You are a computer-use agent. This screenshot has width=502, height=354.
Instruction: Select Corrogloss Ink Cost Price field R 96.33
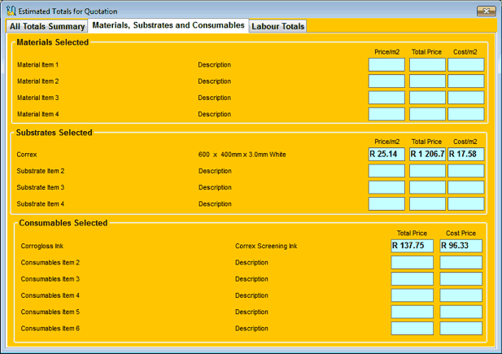pyautogui.click(x=461, y=246)
